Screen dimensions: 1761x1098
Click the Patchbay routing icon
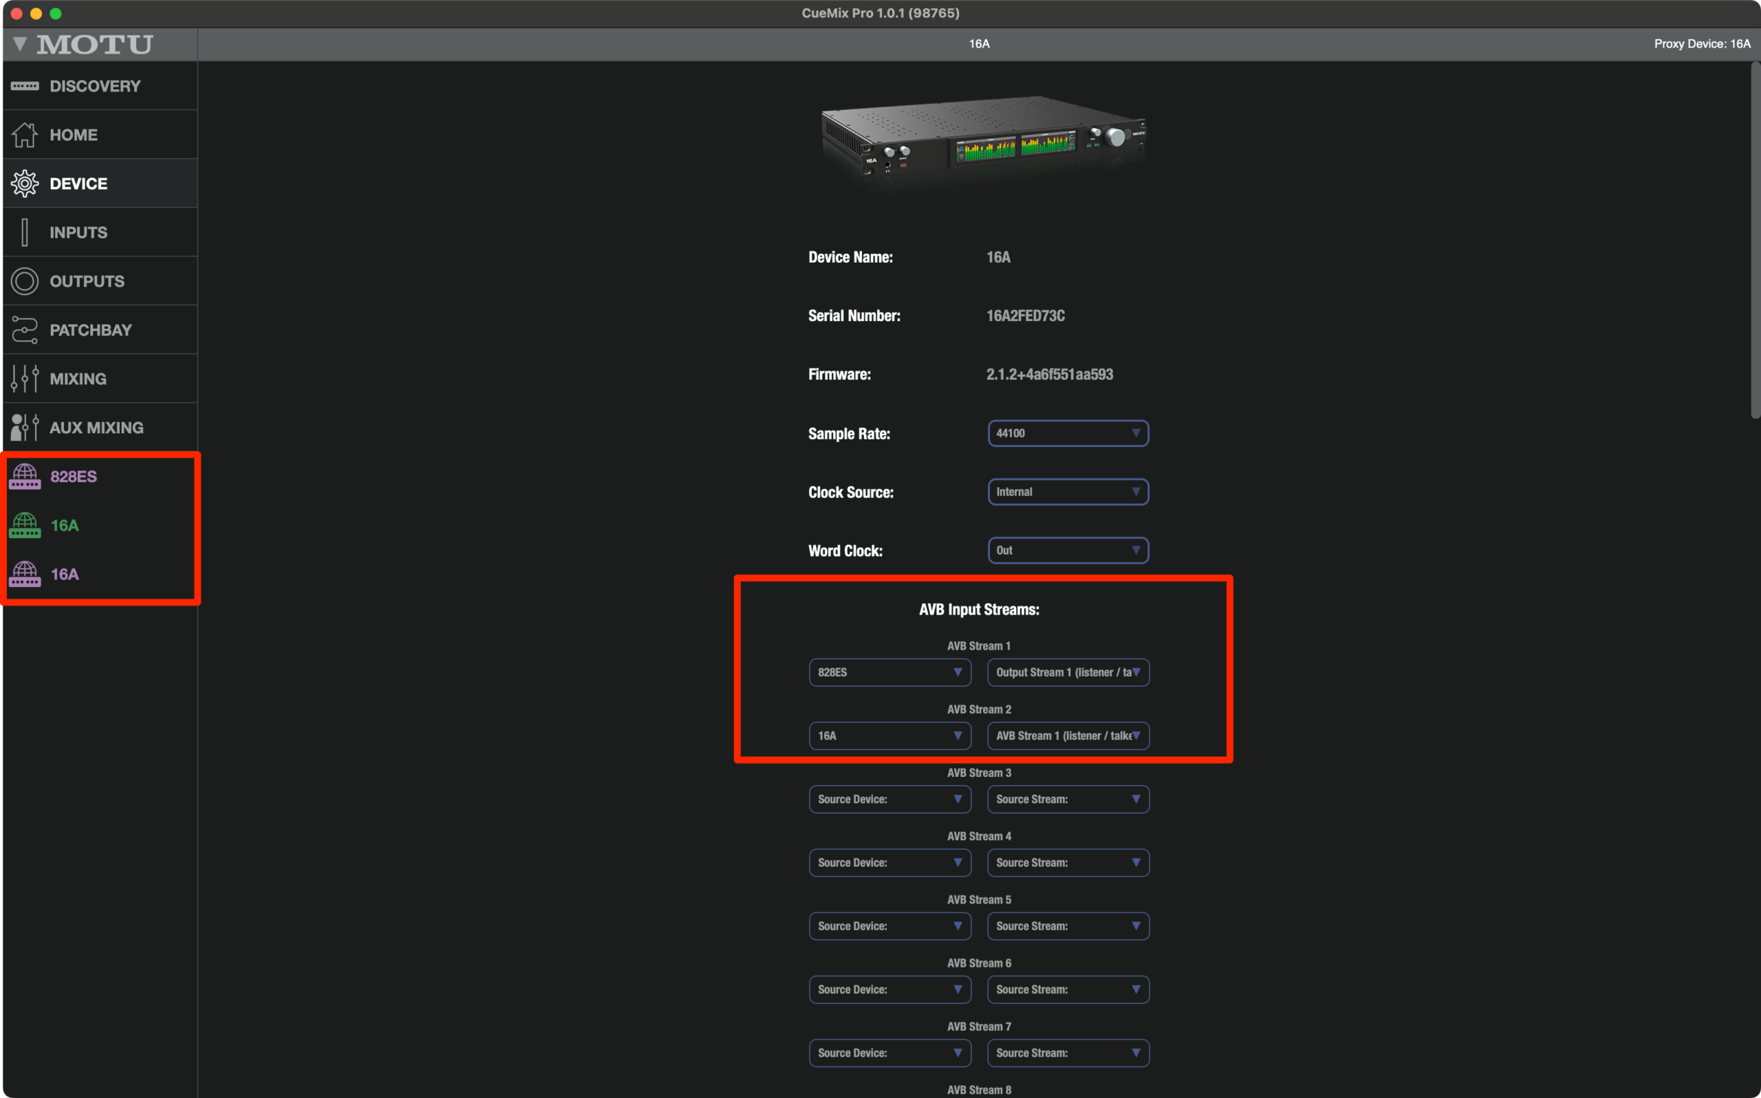tap(25, 330)
